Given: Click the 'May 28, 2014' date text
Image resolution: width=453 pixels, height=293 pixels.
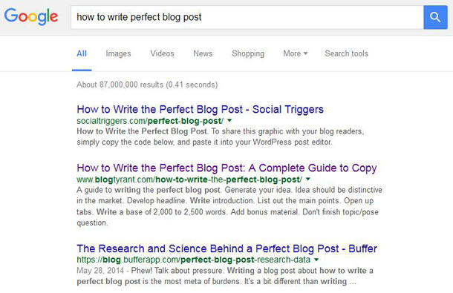Looking at the screenshot, I should pos(100,271).
